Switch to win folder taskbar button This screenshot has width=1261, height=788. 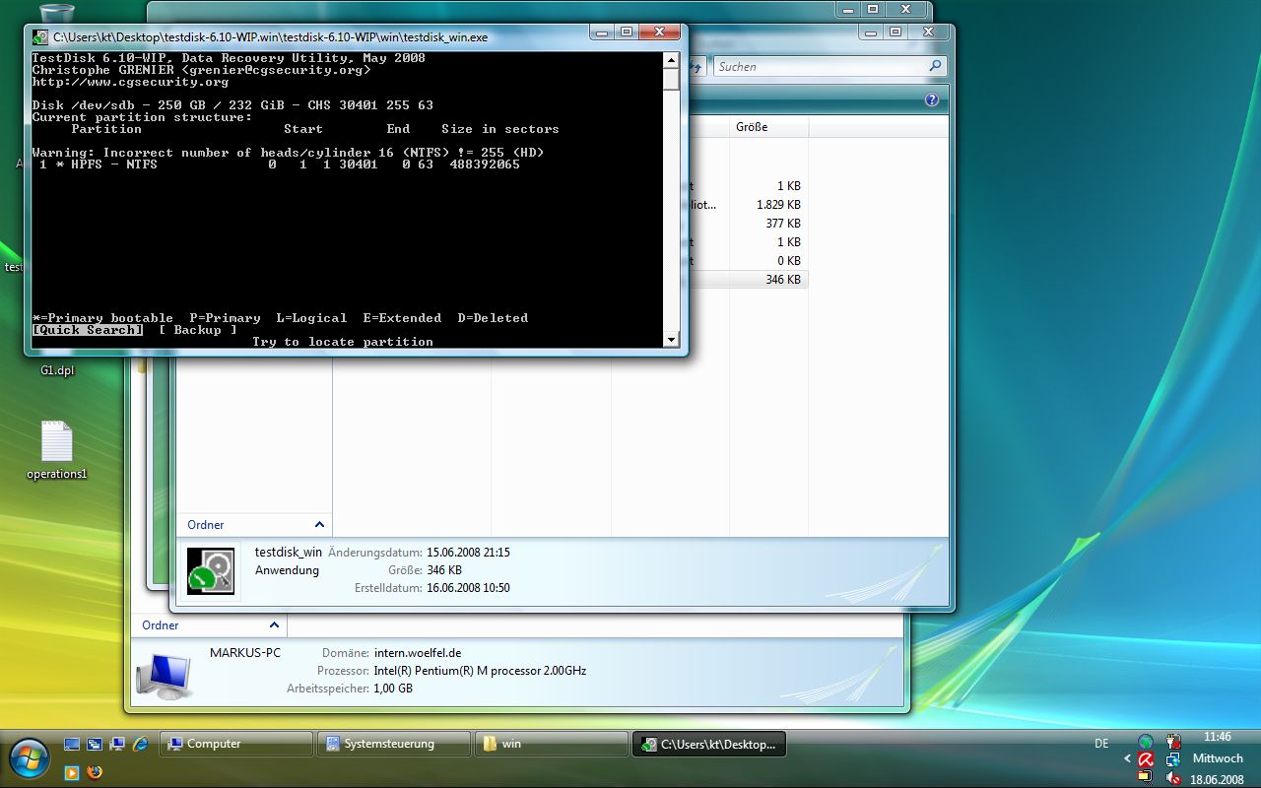(551, 744)
